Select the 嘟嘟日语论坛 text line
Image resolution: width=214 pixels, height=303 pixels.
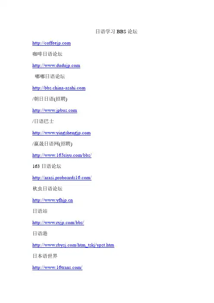pos(50,76)
